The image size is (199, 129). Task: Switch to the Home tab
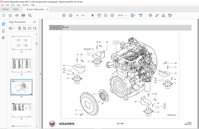point(5,9)
